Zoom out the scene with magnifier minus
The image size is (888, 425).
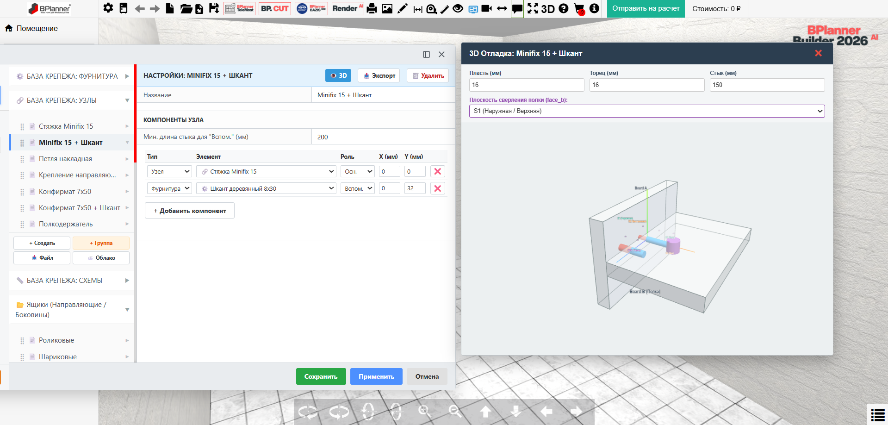(x=455, y=411)
